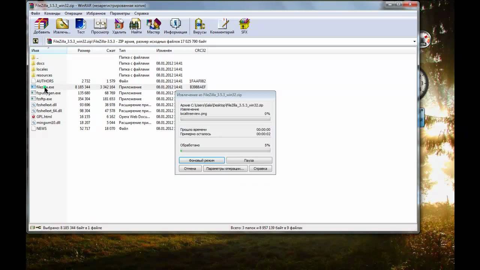Open the Команды menu

52,13
